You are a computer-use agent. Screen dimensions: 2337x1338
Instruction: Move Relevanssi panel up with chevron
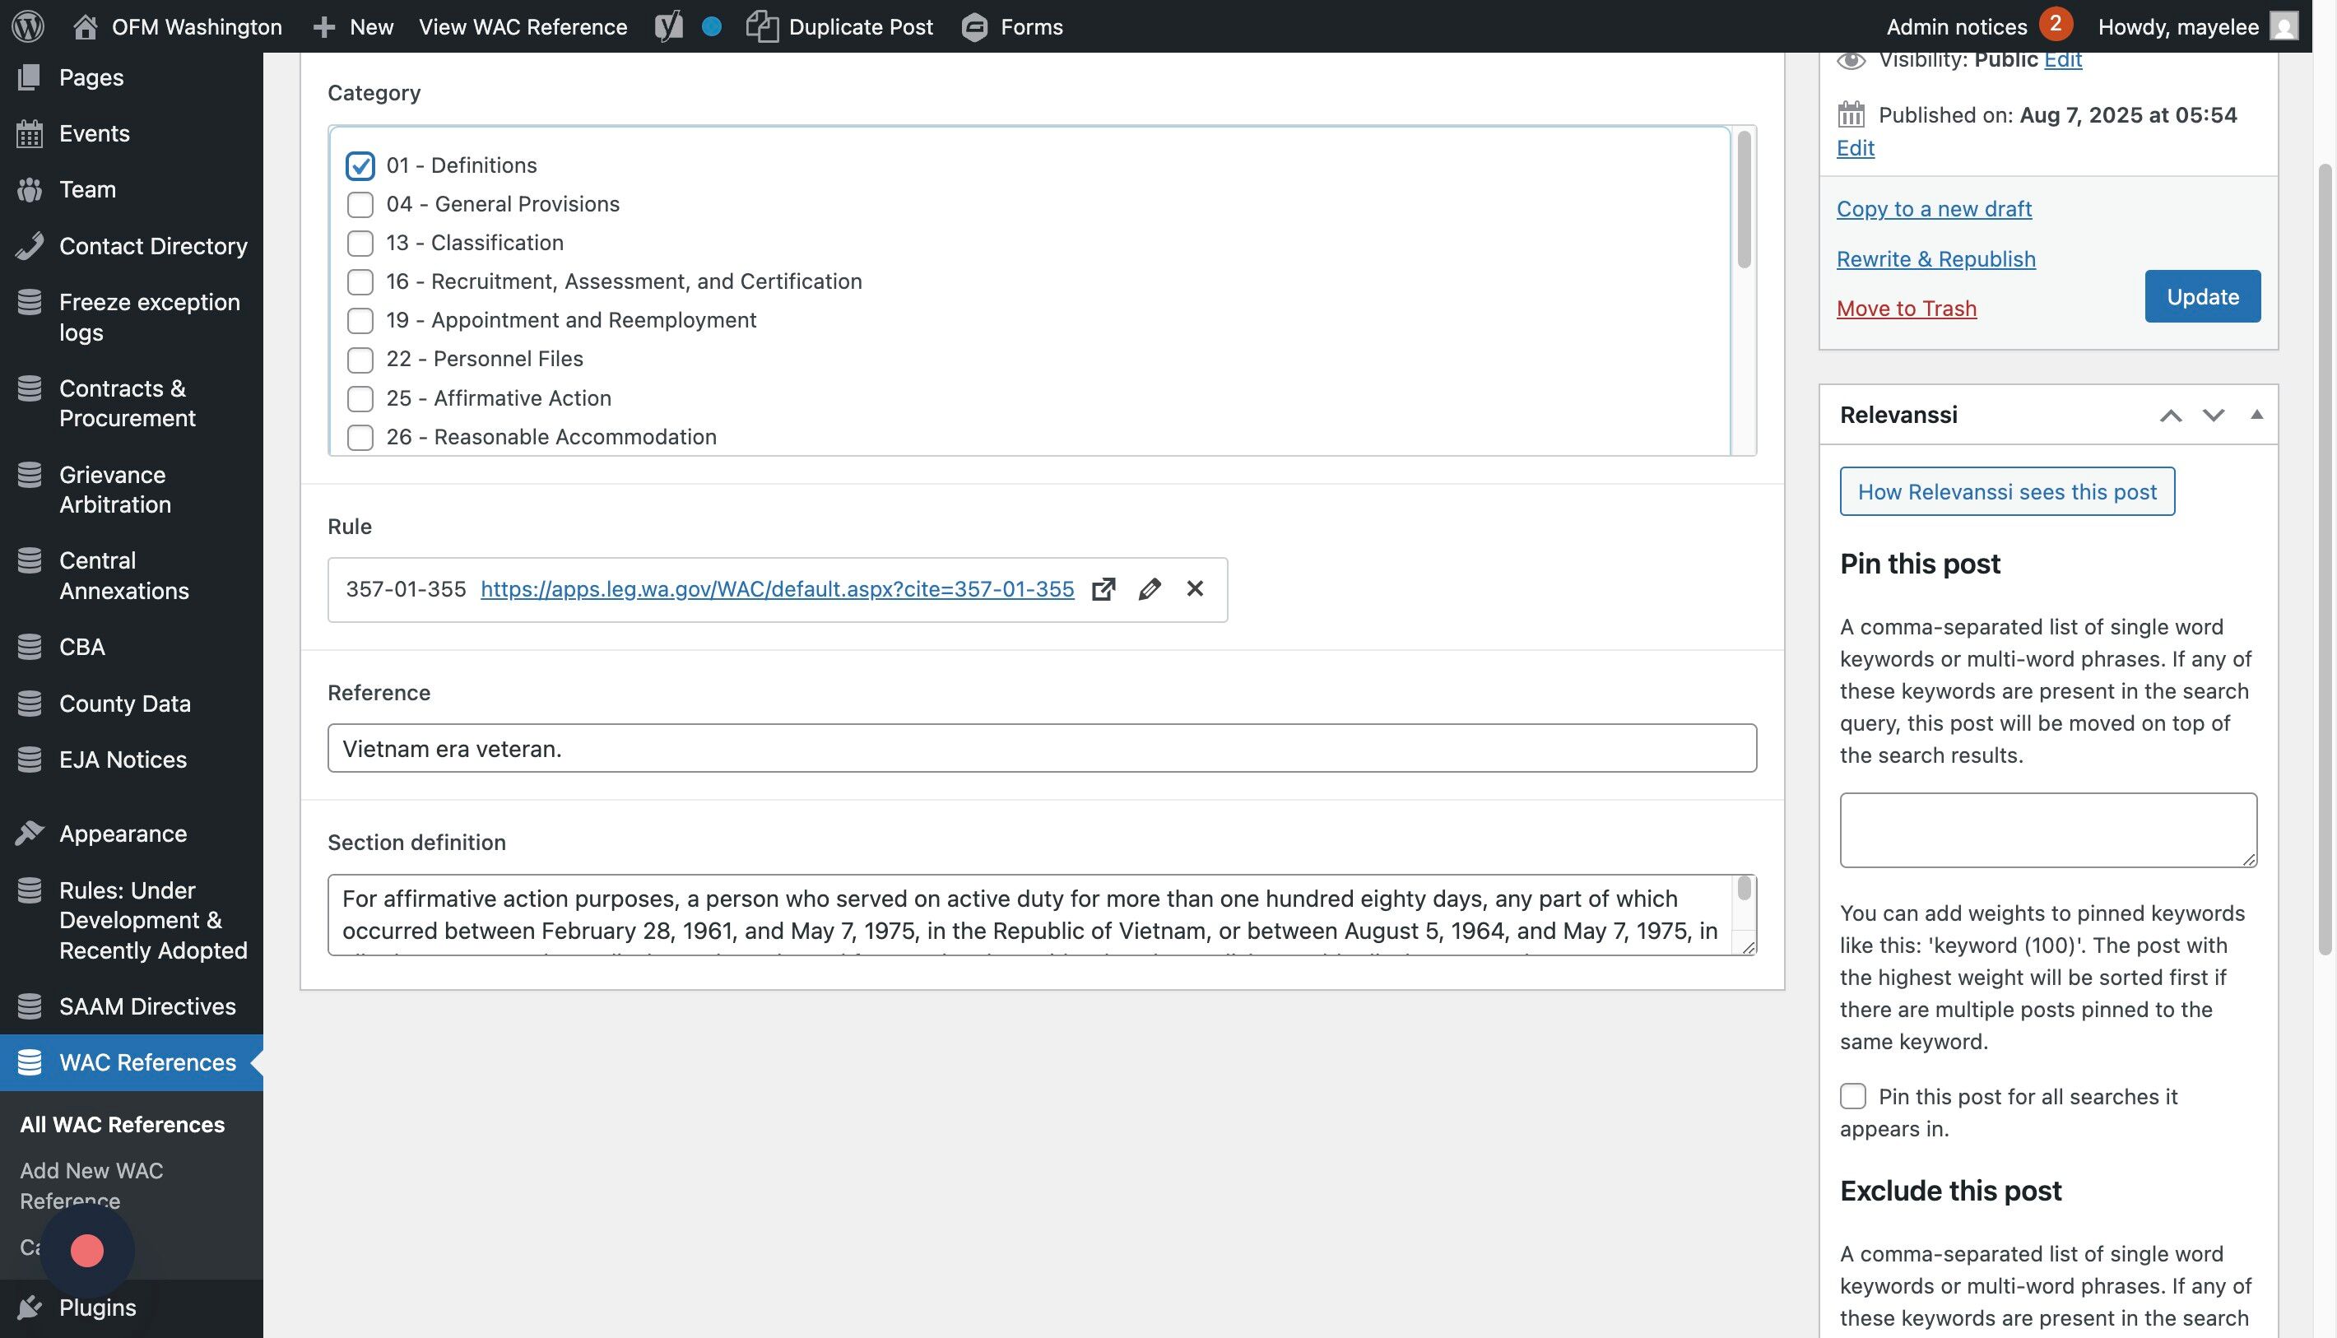(x=2171, y=416)
